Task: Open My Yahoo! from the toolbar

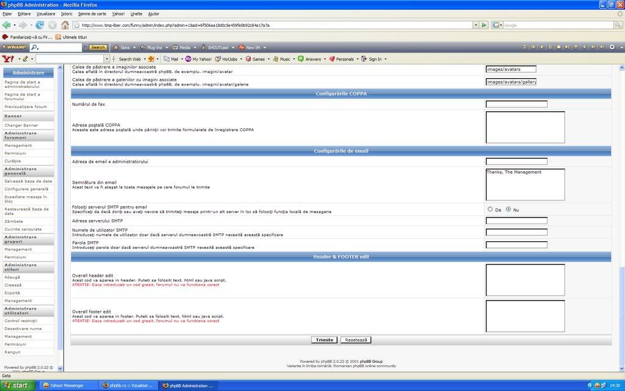Action: [198, 59]
